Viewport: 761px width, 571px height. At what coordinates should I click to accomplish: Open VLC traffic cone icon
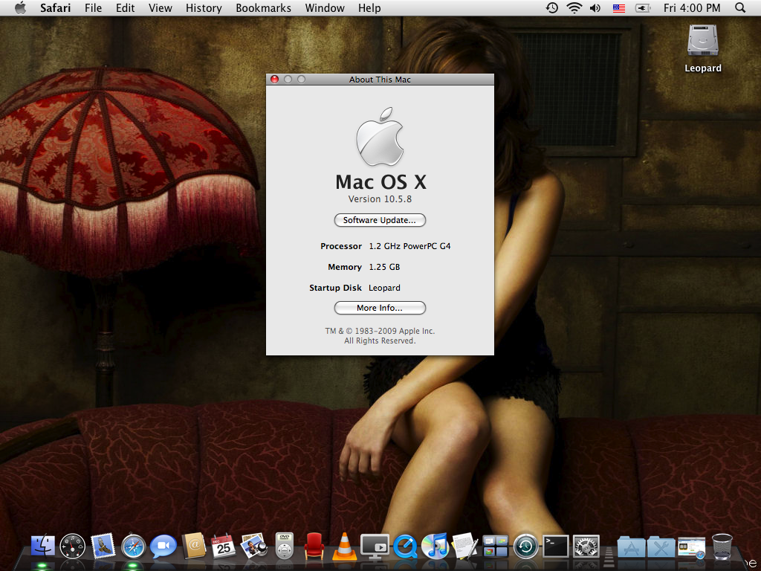point(344,546)
